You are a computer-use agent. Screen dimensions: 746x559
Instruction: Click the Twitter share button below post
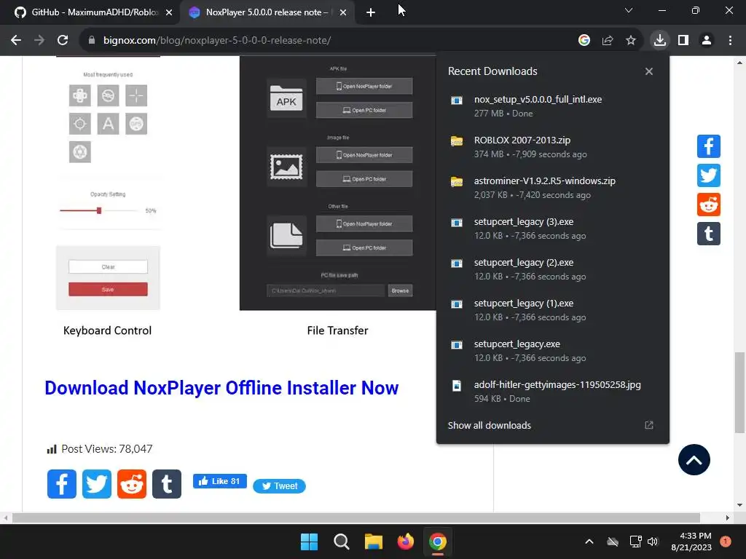[97, 484]
